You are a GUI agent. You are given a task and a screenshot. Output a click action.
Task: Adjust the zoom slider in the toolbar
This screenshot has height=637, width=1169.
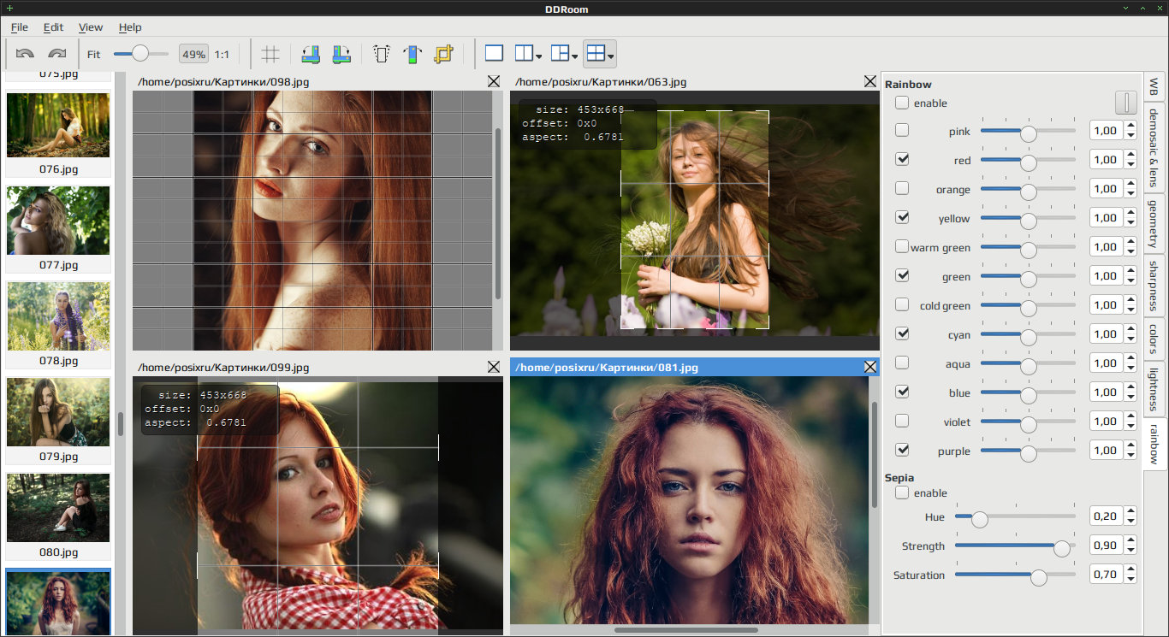pyautogui.click(x=141, y=54)
